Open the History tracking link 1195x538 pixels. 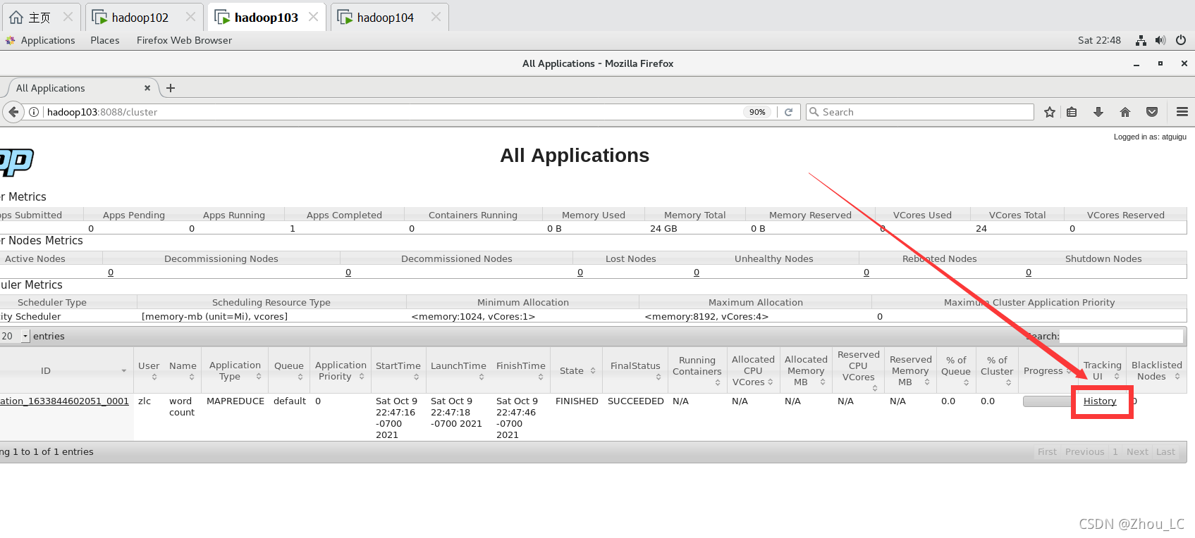pos(1100,401)
